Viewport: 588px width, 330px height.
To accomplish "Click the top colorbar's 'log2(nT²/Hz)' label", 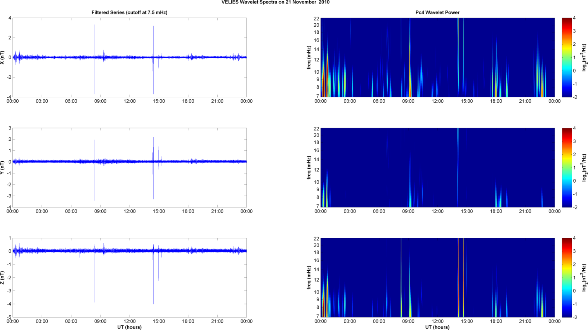I will [584, 57].
